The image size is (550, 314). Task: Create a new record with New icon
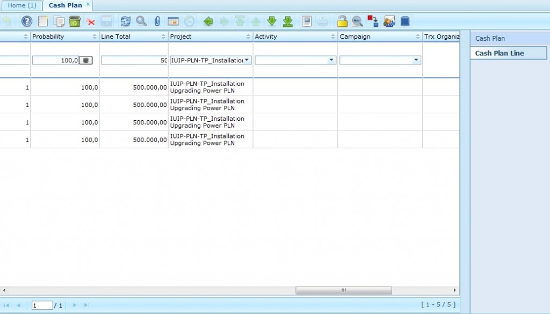pyautogui.click(x=42, y=21)
